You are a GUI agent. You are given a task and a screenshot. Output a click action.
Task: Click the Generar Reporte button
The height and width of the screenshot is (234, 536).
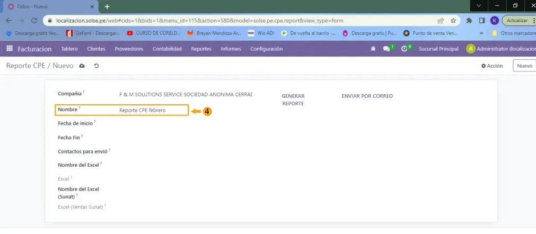click(x=293, y=100)
